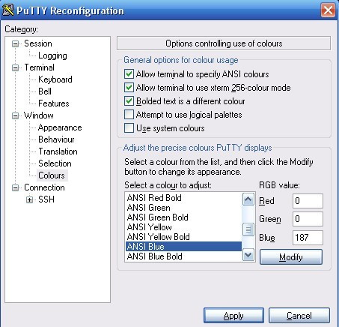Click the Apply button
This screenshot has height=327, width=339.
(233, 316)
